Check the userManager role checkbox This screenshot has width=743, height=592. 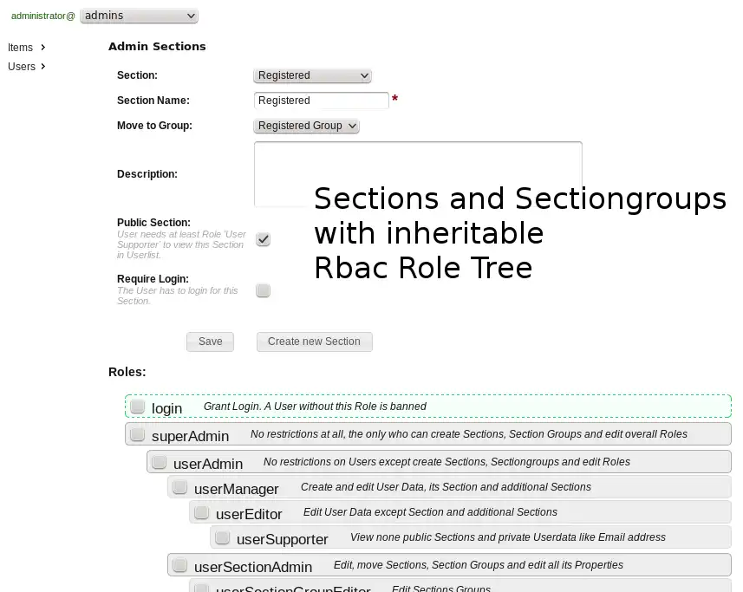pyautogui.click(x=180, y=487)
